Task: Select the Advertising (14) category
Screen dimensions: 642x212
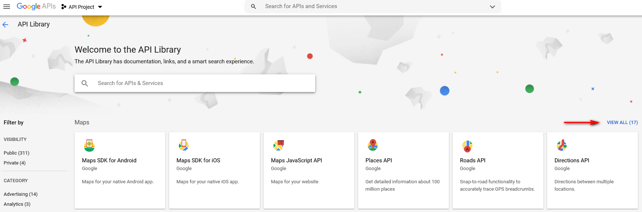Action: [21, 194]
